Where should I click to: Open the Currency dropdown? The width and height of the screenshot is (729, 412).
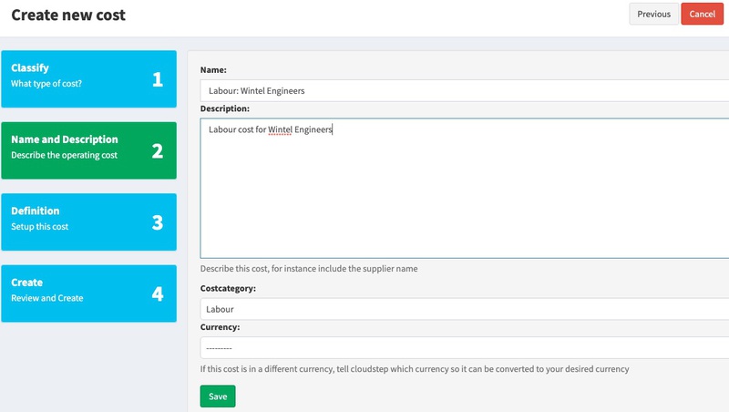click(x=465, y=348)
